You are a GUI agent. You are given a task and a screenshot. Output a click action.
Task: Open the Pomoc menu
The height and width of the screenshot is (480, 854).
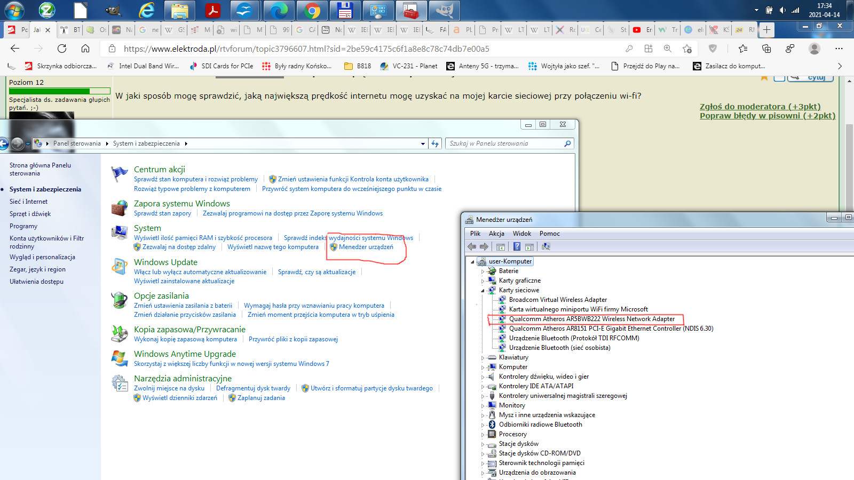(x=550, y=234)
